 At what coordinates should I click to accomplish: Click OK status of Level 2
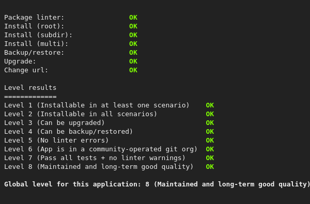tap(210, 114)
